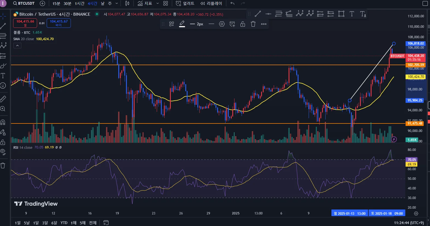The image size is (430, 226).
Task: Pick horizontal ray in favorites toolbar
Action: pyautogui.click(x=268, y=14)
